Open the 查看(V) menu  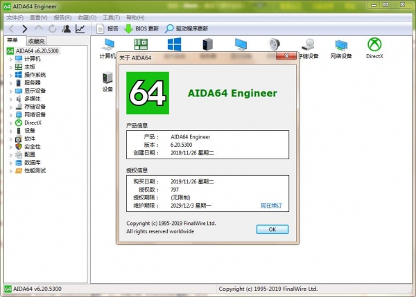(x=38, y=18)
